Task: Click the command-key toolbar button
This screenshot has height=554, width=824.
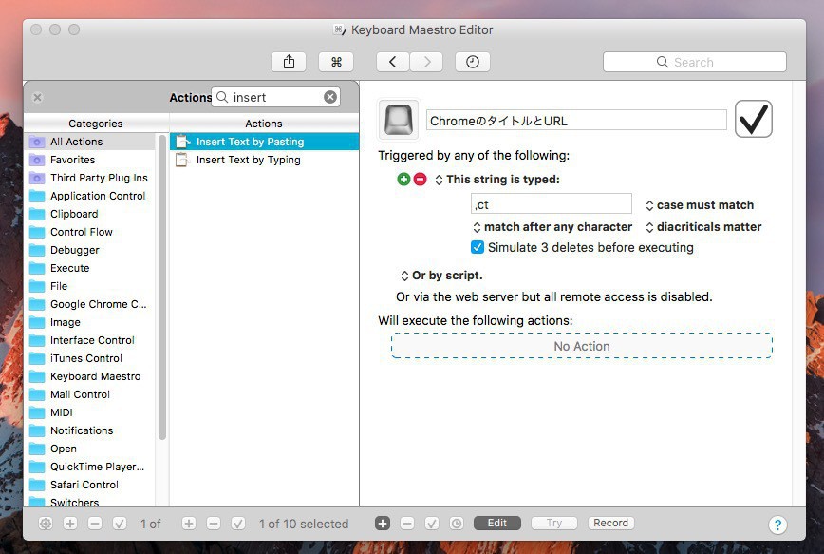Action: coord(336,62)
